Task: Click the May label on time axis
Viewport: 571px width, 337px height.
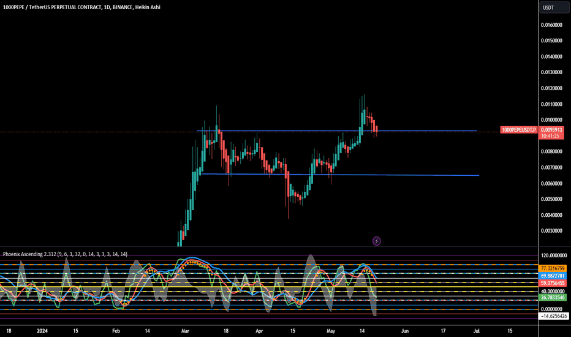Action: (x=331, y=331)
